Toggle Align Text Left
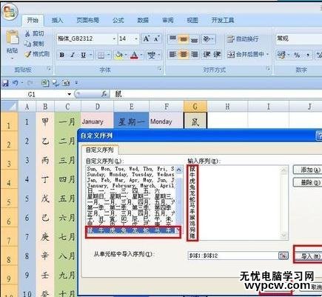Screen dimensions: 322x297 click(172, 54)
